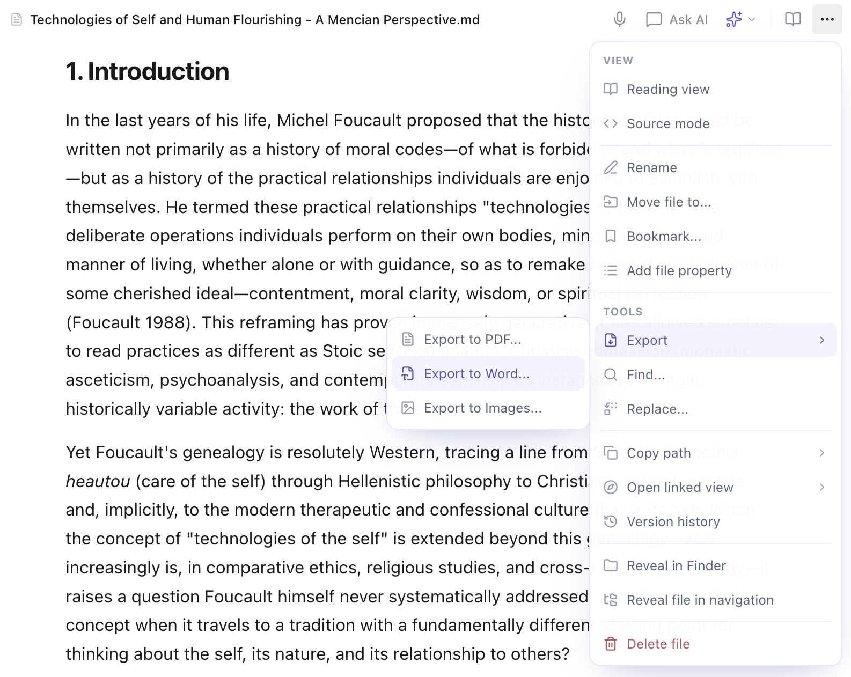Click the "1. Introduction" heading
851x677 pixels.
[x=148, y=71]
